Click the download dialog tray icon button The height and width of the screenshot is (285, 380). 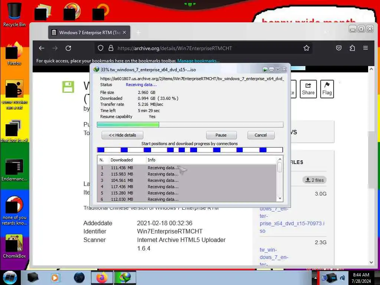265,70
